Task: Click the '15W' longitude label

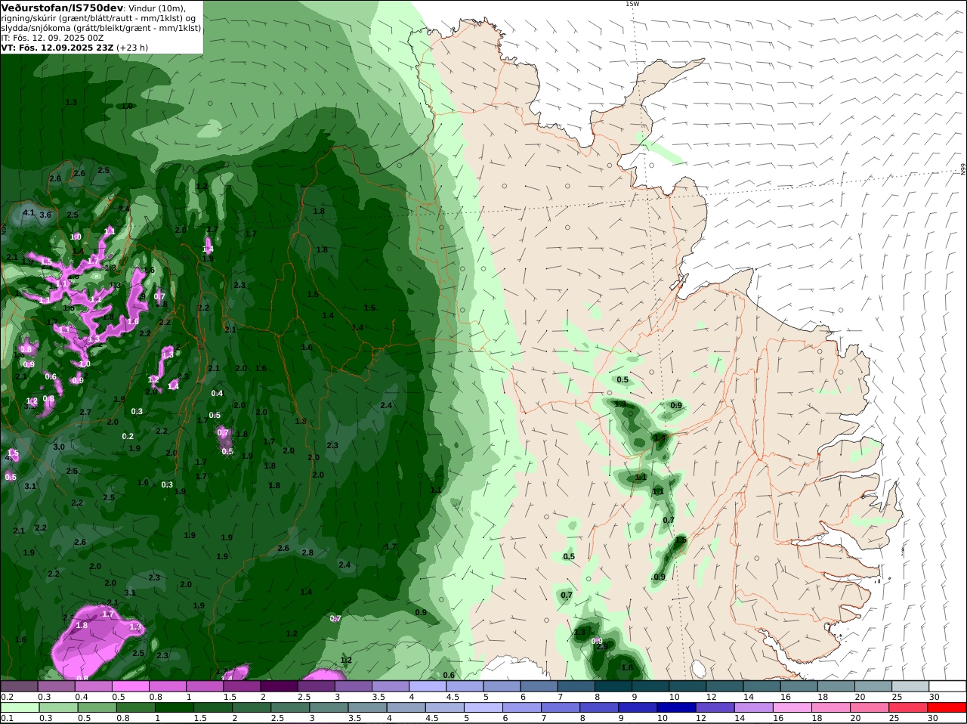Action: pos(632,4)
